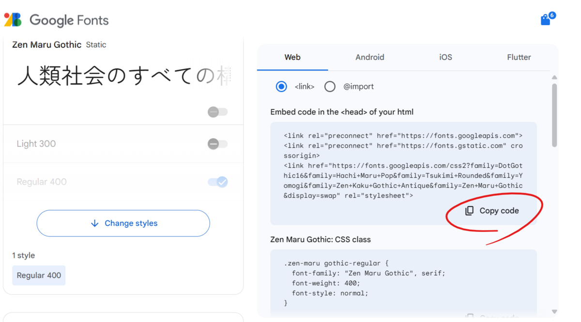The width and height of the screenshot is (581, 322).
Task: Click the Change styles button
Action: pyautogui.click(x=123, y=223)
